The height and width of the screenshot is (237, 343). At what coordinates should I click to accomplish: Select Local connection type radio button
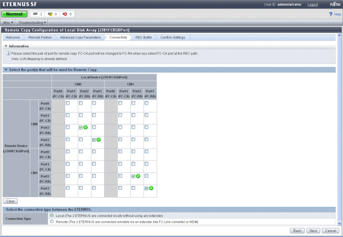[52, 215]
